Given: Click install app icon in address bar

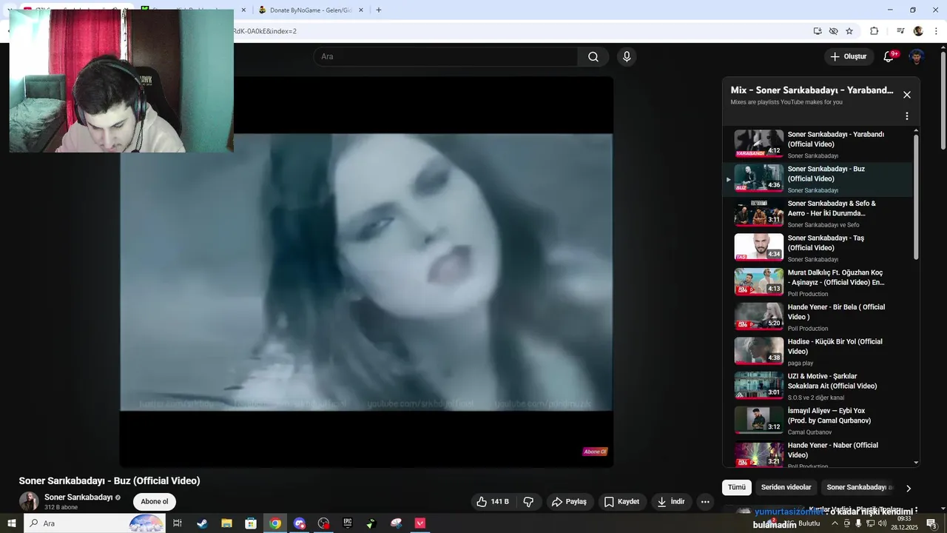Looking at the screenshot, I should (x=818, y=31).
